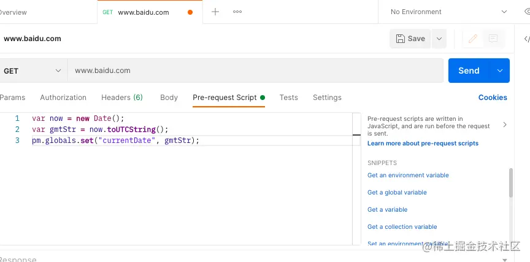
Task: Collapse the pre-request script help panel chevron
Action: pyautogui.click(x=505, y=125)
